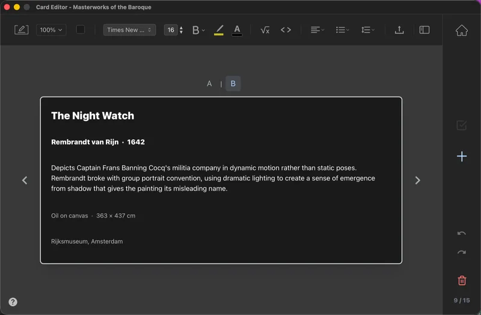Screen dimensions: 481x315
Task: Click the description paragraph about Captain Frans Banning Cocq
Action: [x=213, y=178]
